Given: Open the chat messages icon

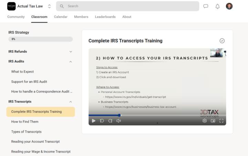Looking at the screenshot, I should coord(206,6).
